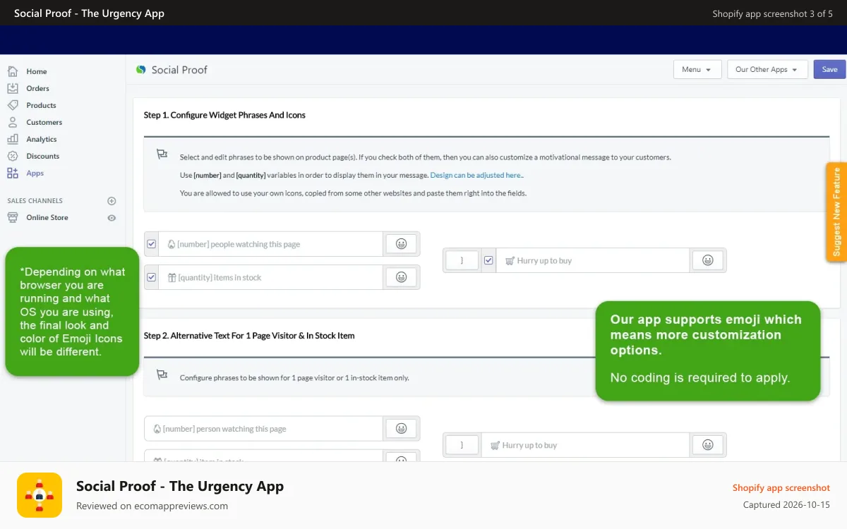Viewport: 847px width, 529px height.
Task: Click the Step 2 Alternative Text heading
Action: click(249, 336)
